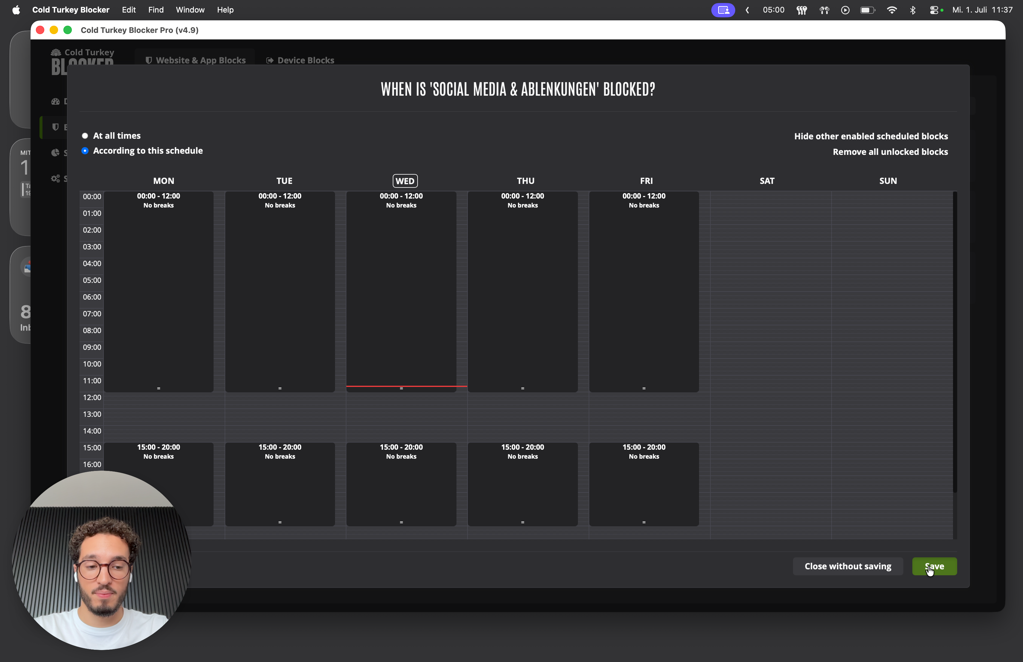Open the Apple menu icon
The width and height of the screenshot is (1023, 662).
click(x=16, y=10)
